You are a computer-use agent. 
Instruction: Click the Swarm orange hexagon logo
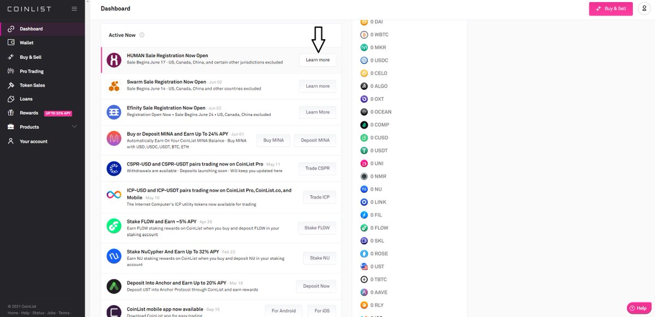click(114, 86)
